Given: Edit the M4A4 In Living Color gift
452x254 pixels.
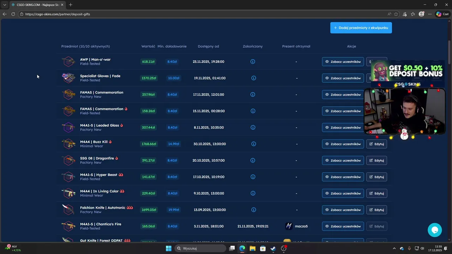Looking at the screenshot, I should 376,193.
